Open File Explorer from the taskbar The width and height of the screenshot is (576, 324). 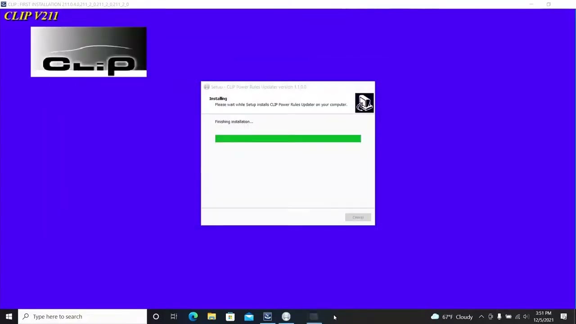211,316
